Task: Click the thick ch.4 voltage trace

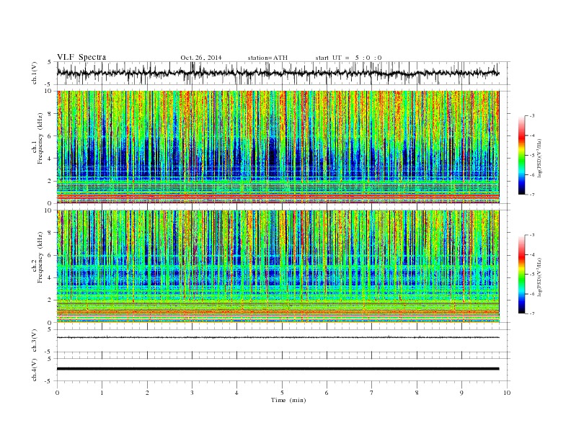Action: click(278, 369)
